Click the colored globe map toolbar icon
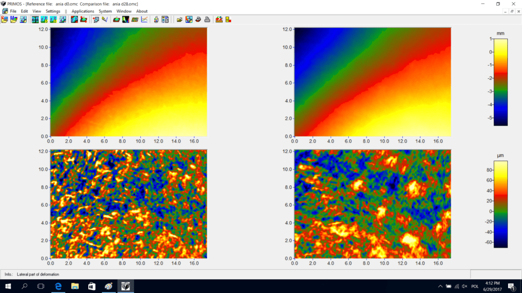522x293 pixels. coord(74,20)
